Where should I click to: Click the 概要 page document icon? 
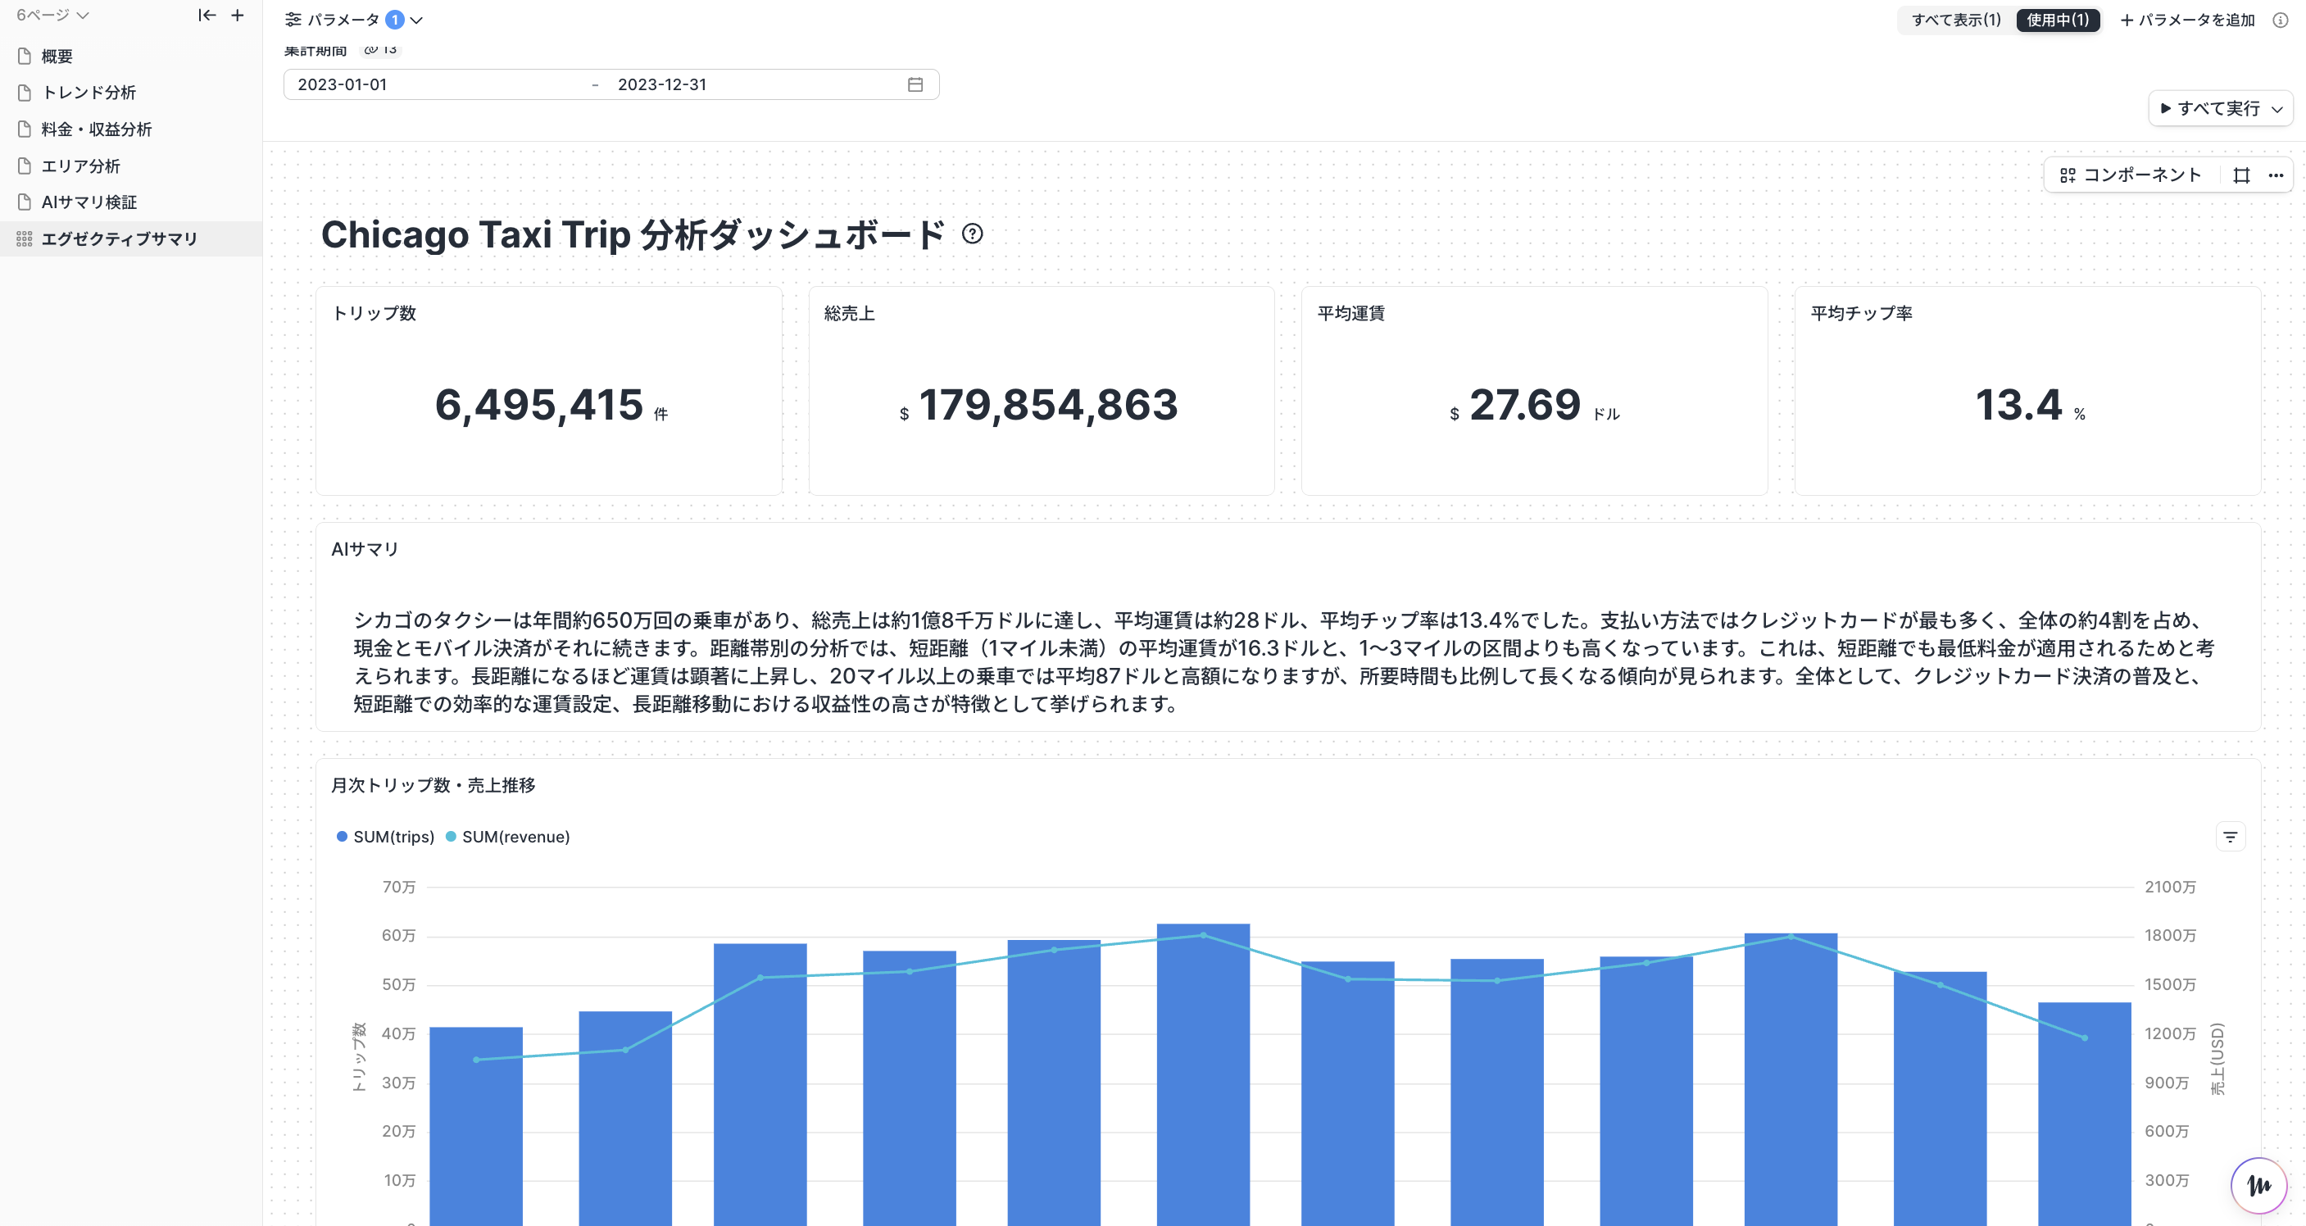click(24, 56)
